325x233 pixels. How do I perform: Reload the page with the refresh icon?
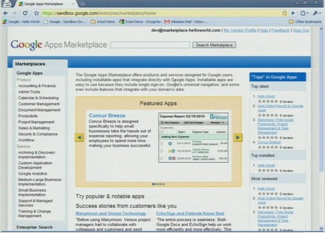pyautogui.click(x=25, y=13)
